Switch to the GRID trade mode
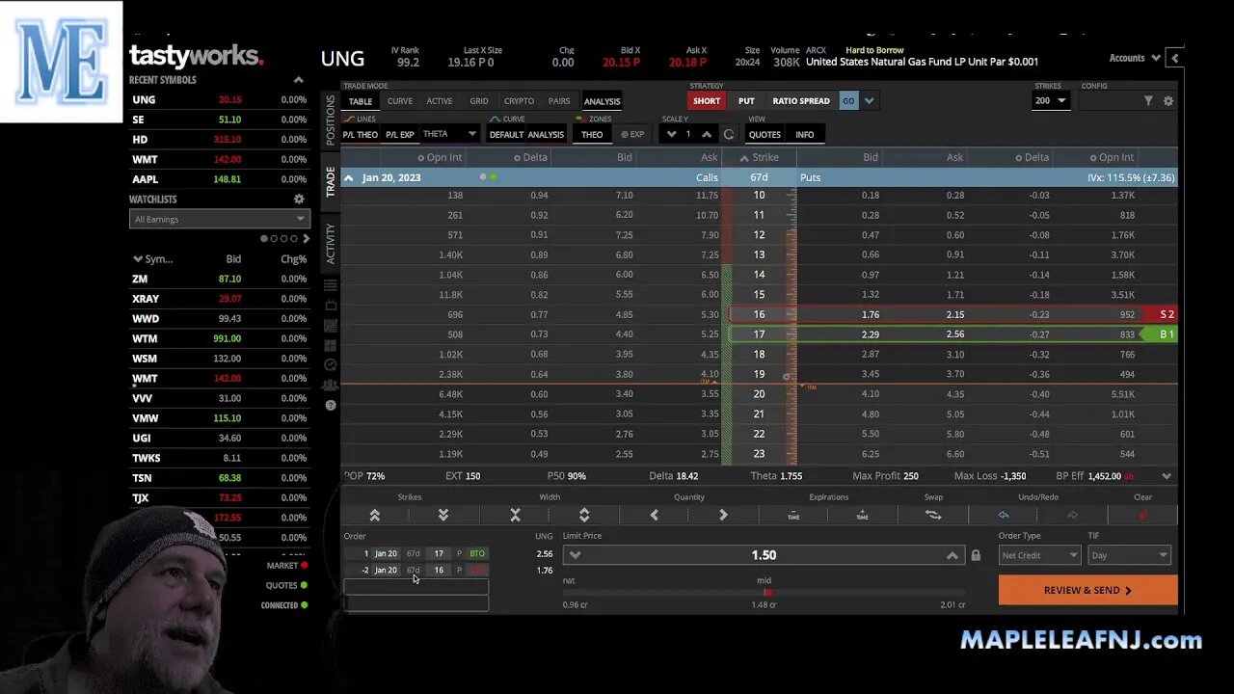Screen dimensions: 1234x694 point(479,100)
